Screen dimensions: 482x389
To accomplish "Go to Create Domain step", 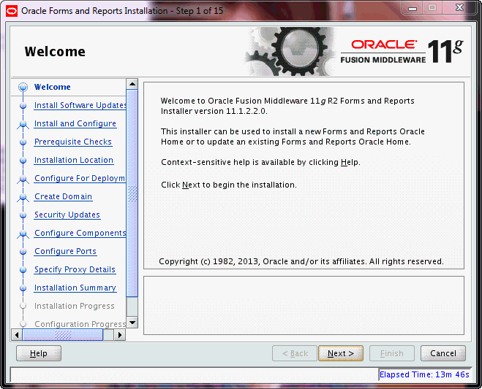I will click(x=63, y=196).
